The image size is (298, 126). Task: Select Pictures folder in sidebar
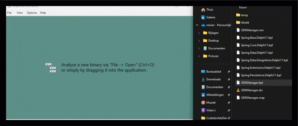(x=213, y=56)
